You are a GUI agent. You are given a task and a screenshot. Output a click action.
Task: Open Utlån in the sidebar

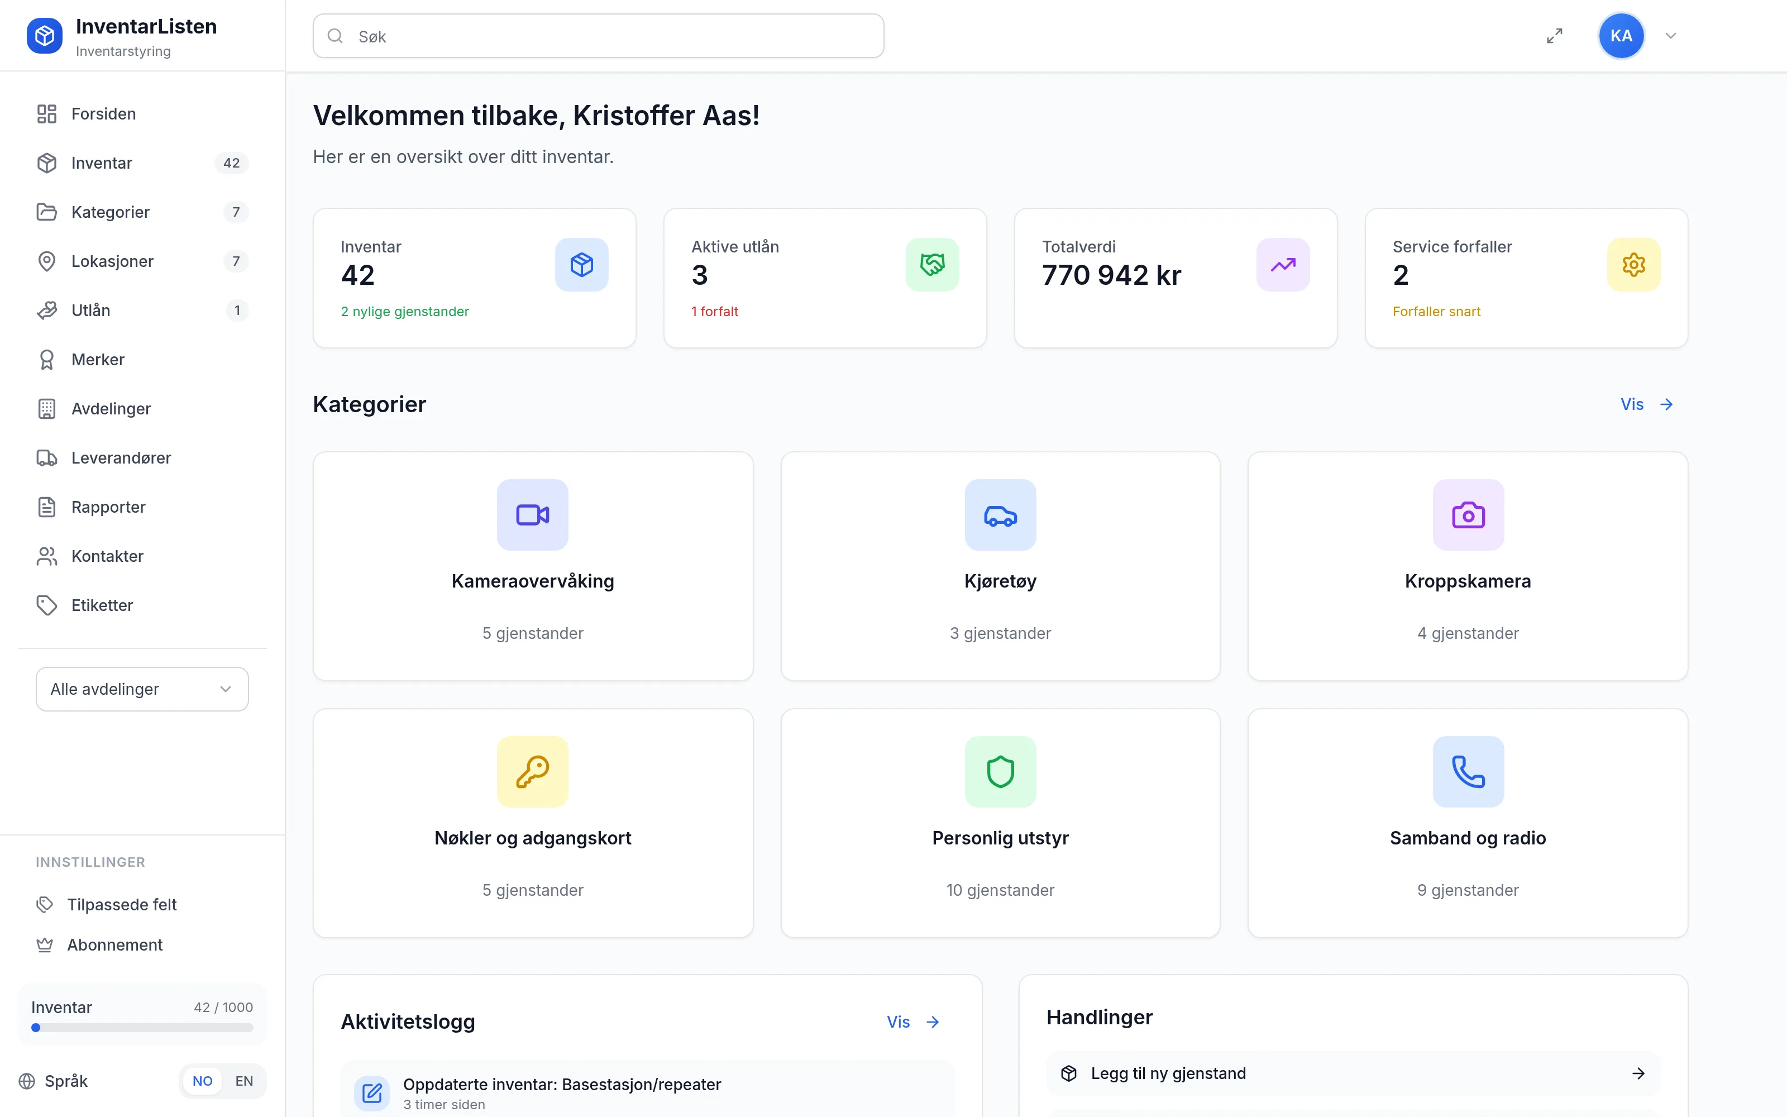(142, 311)
